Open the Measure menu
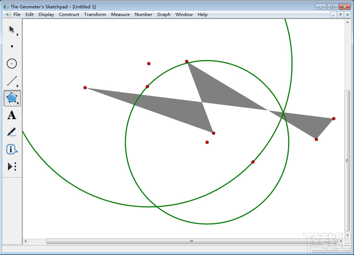The width and height of the screenshot is (354, 255). point(120,15)
